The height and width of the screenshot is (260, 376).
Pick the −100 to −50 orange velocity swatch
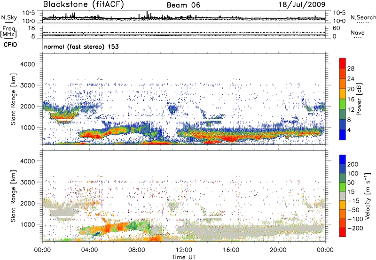tap(343, 214)
